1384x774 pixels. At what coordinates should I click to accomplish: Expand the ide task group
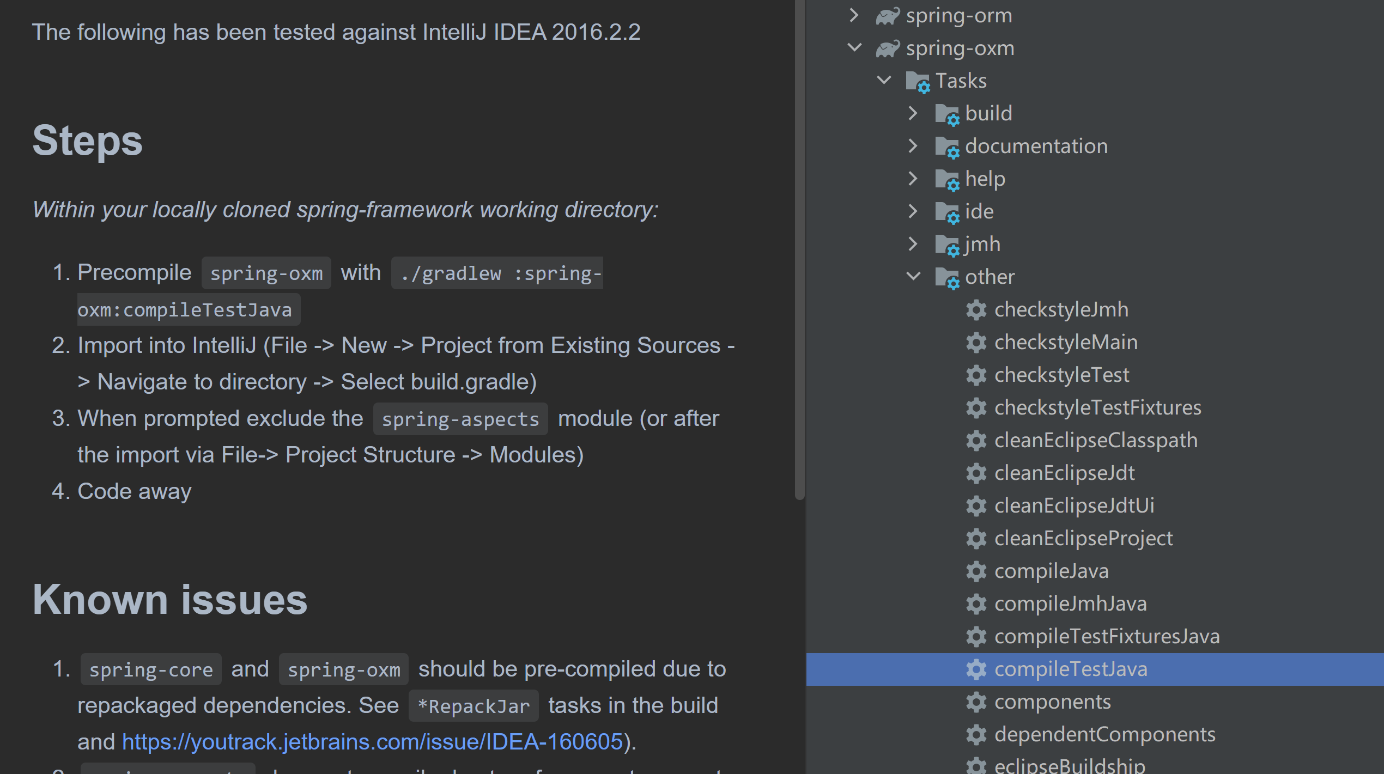pyautogui.click(x=913, y=211)
